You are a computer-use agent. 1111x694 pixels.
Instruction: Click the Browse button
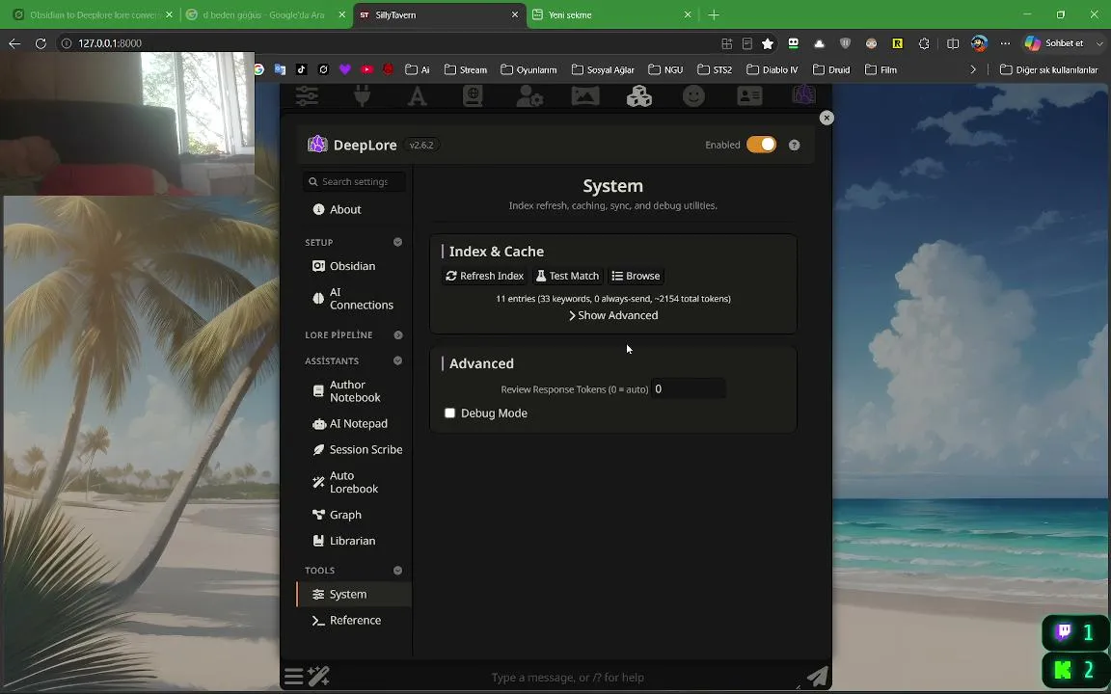[637, 277]
